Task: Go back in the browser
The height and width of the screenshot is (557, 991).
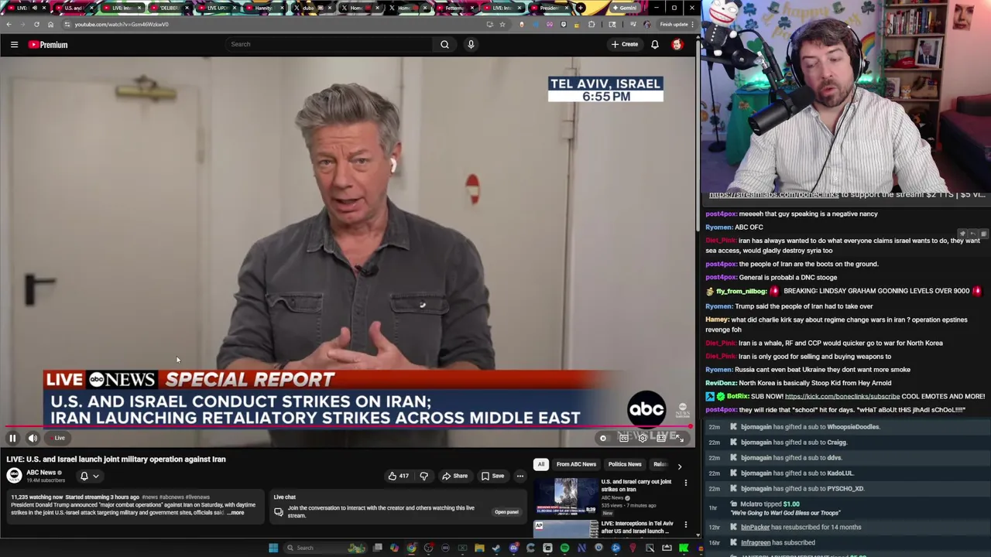Action: pyautogui.click(x=9, y=25)
